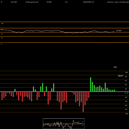Click the '1' label inside mini chart
129x129 pixels.
click(x=83, y=125)
